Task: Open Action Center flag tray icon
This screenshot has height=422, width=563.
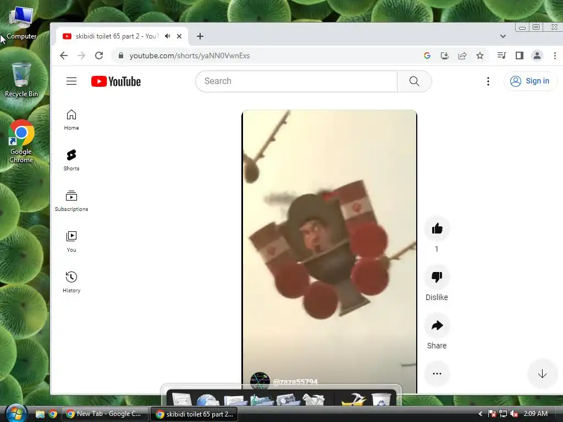Action: tap(492, 414)
